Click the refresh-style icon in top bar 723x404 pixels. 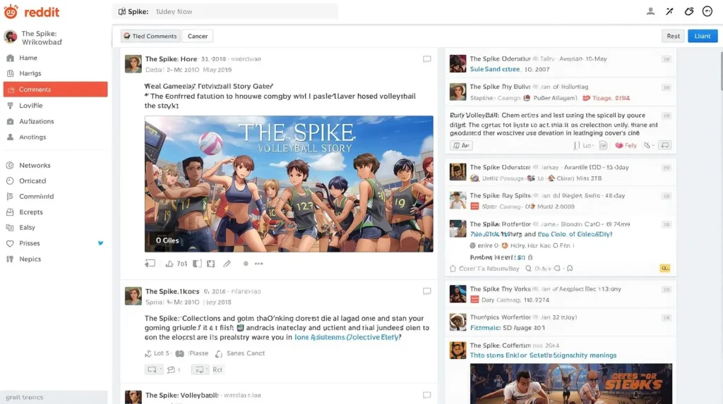point(689,11)
